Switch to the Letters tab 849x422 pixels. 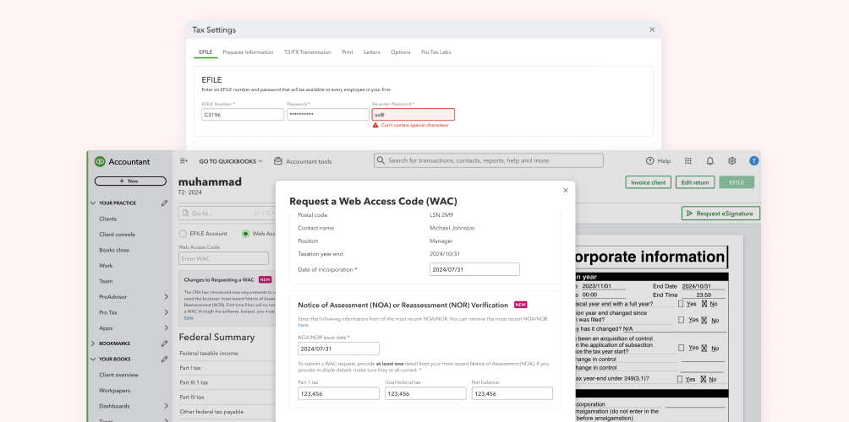(372, 52)
